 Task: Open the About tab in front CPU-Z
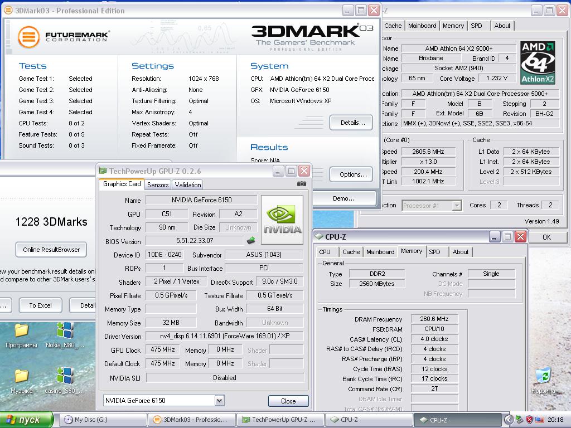[x=460, y=252]
